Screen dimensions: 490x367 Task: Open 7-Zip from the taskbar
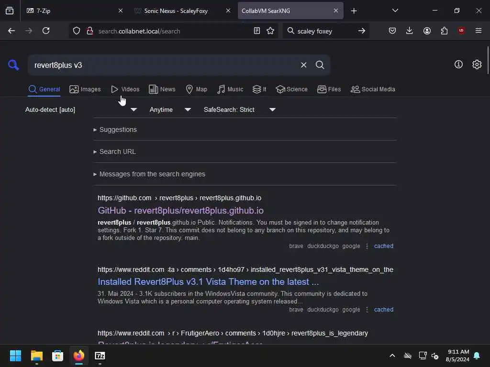coord(100,356)
